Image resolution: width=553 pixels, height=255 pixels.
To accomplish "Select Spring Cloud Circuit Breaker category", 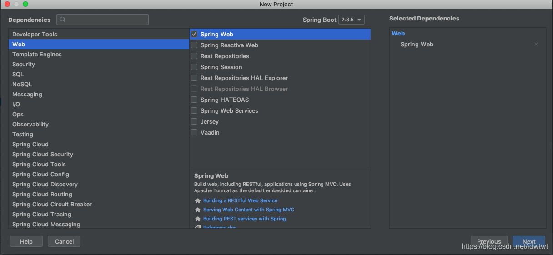I will coord(99,204).
